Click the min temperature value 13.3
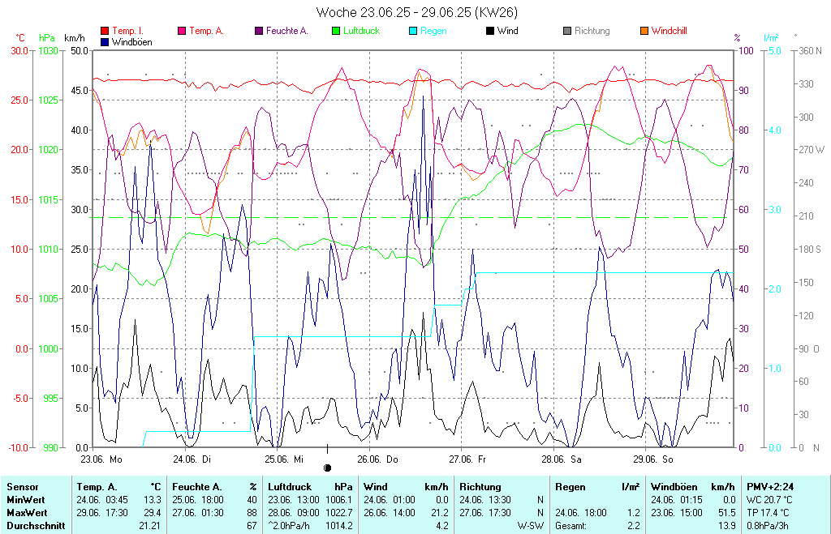 point(153,500)
